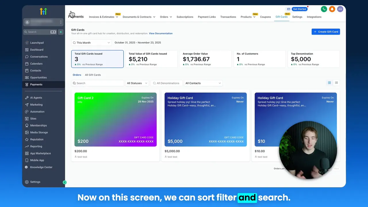Click the Media Storage icon
The image size is (368, 207).
tap(27, 132)
